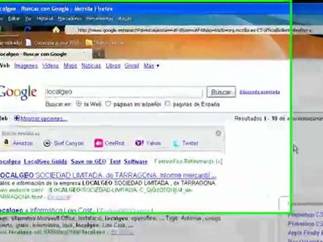
Task: Select the 'la Web' radio button
Action: tap(79, 104)
